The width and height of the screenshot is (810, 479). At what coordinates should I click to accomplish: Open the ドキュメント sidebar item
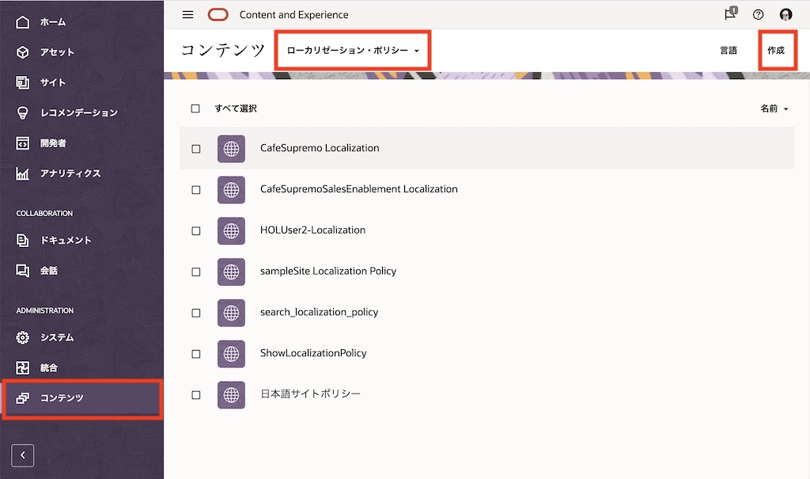(x=66, y=240)
